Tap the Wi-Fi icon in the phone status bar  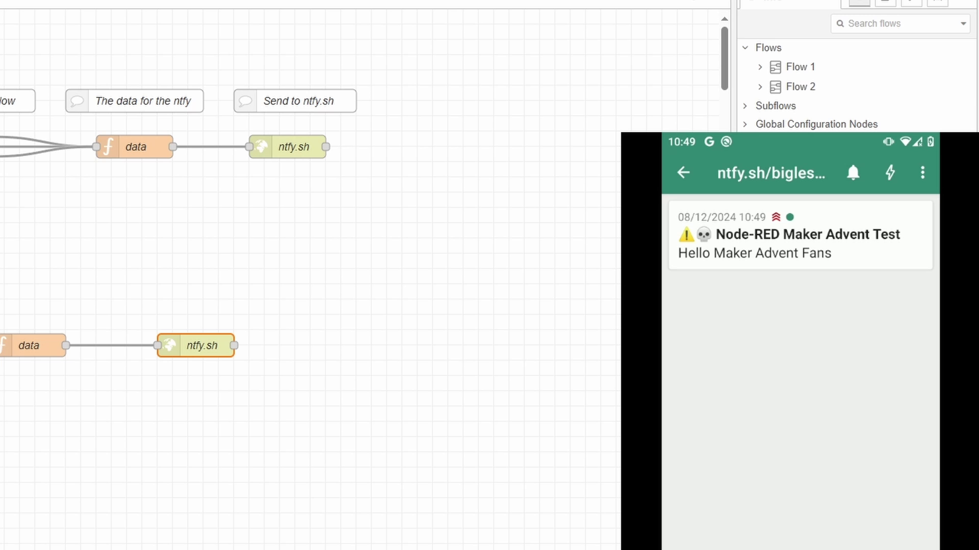tap(905, 142)
